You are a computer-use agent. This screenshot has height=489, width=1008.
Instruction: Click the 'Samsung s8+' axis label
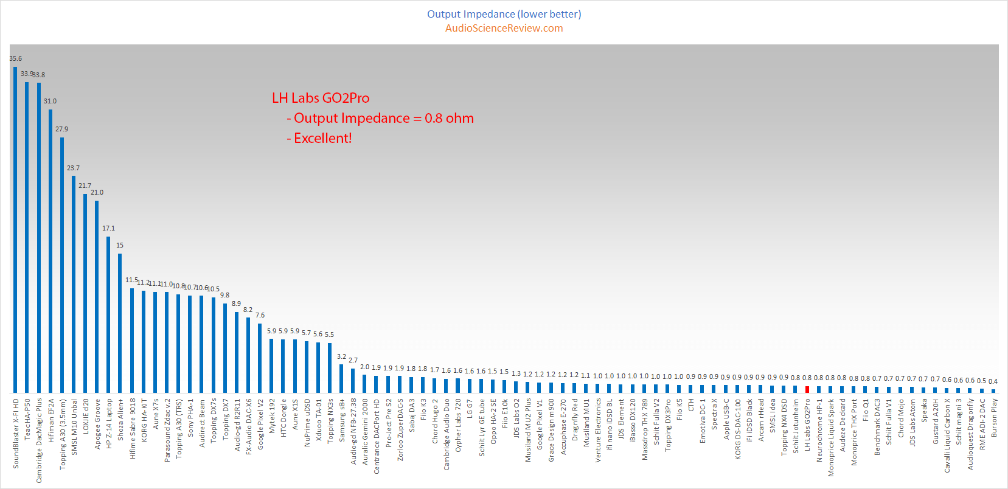(x=341, y=420)
